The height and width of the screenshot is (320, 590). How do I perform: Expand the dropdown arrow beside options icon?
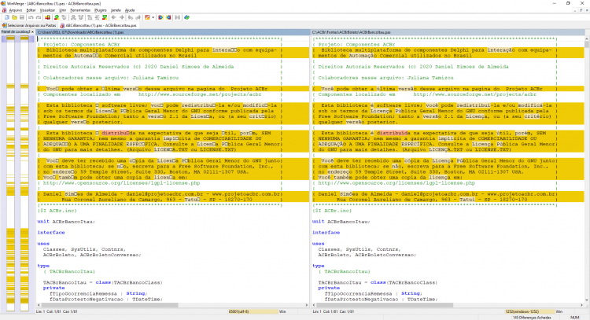[x=153, y=17]
